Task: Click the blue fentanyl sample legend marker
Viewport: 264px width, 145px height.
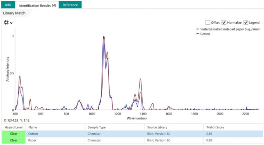Action: tap(198, 29)
